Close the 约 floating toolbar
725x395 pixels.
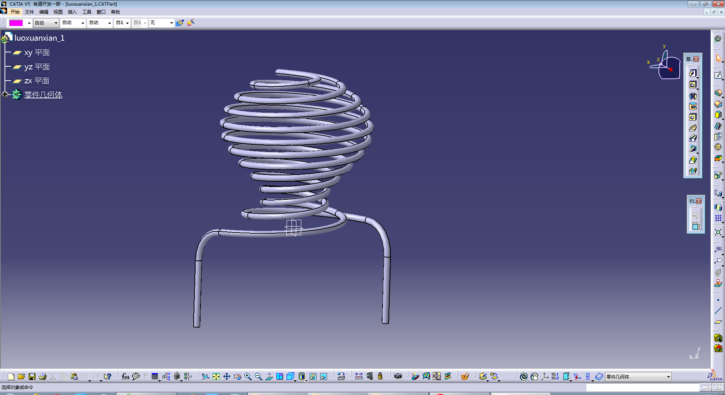point(699,201)
